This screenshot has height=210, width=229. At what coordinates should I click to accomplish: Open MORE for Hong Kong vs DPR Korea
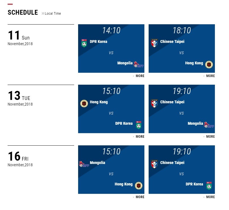138,137
